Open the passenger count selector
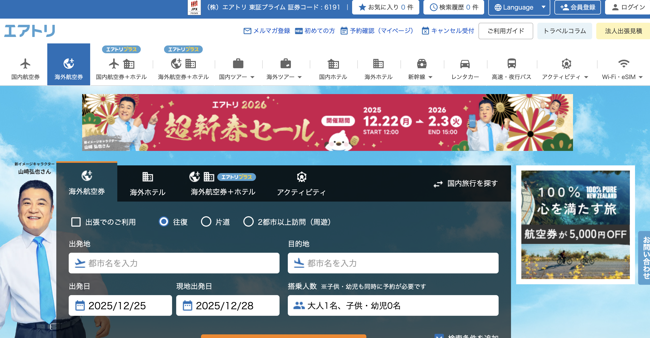This screenshot has height=338, width=650. click(393, 305)
